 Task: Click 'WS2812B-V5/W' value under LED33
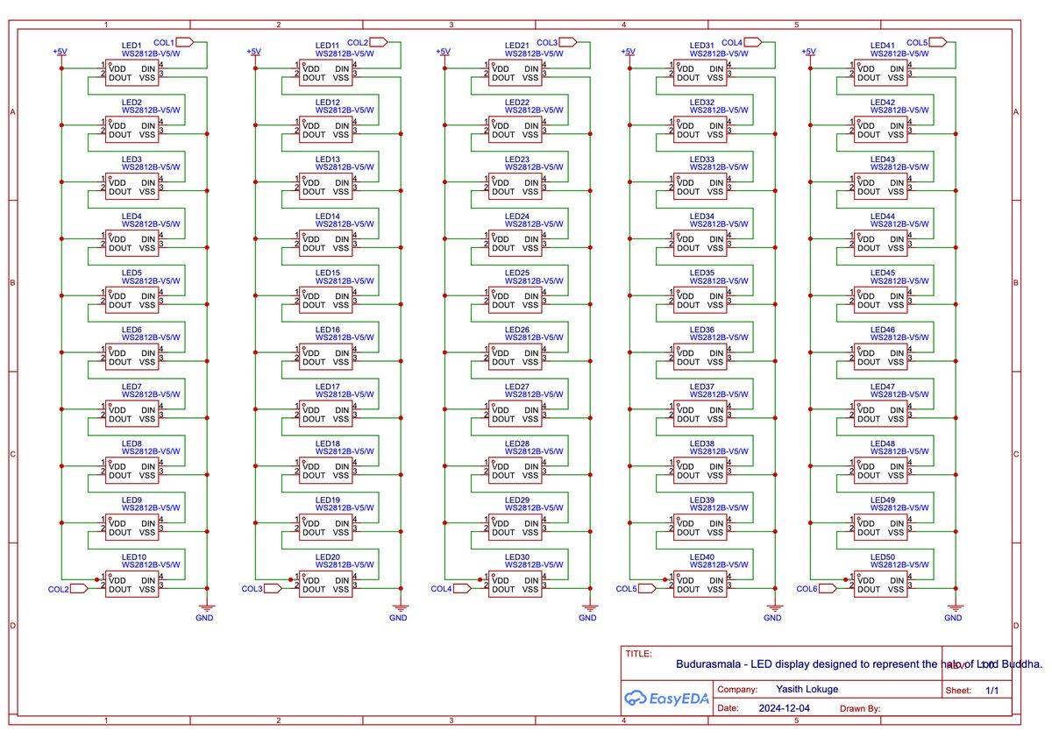(x=719, y=167)
